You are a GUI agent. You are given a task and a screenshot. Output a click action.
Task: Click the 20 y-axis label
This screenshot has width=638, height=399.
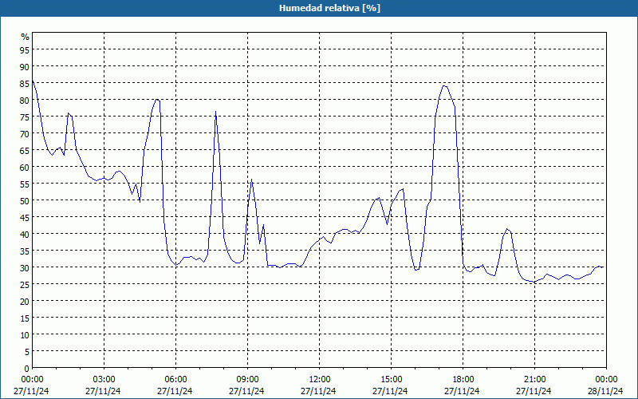coord(26,301)
